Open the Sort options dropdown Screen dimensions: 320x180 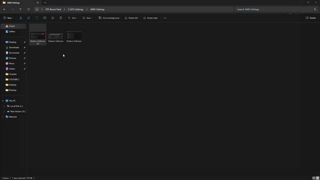coord(72,18)
